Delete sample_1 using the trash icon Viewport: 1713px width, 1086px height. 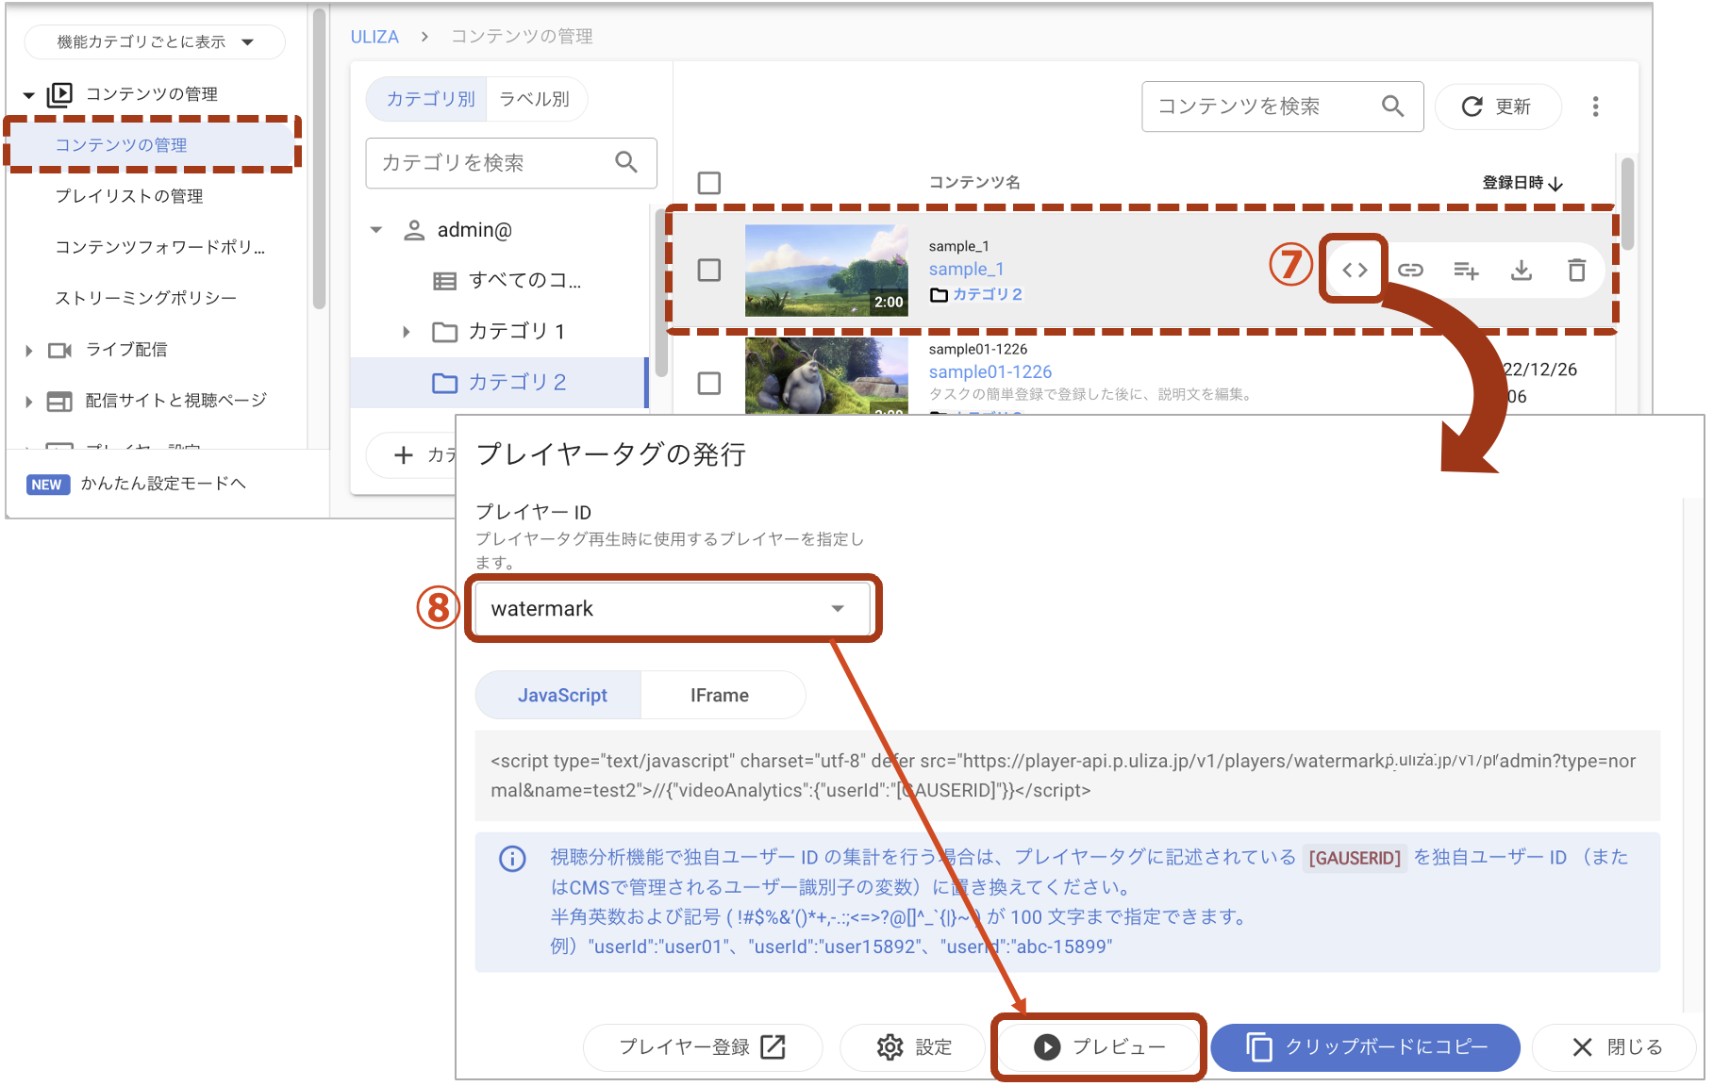(x=1576, y=271)
